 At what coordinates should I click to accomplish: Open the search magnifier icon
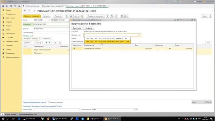point(15,6)
